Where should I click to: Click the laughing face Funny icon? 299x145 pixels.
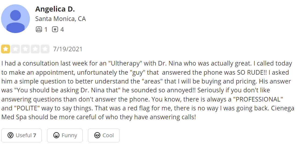[56, 135]
